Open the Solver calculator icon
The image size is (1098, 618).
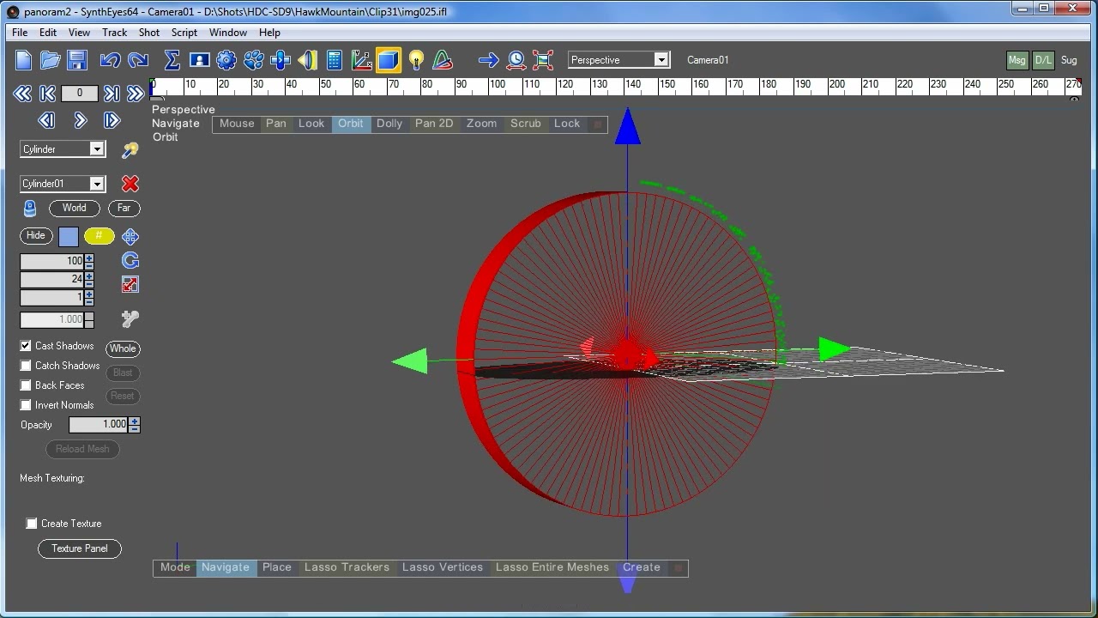pos(335,60)
